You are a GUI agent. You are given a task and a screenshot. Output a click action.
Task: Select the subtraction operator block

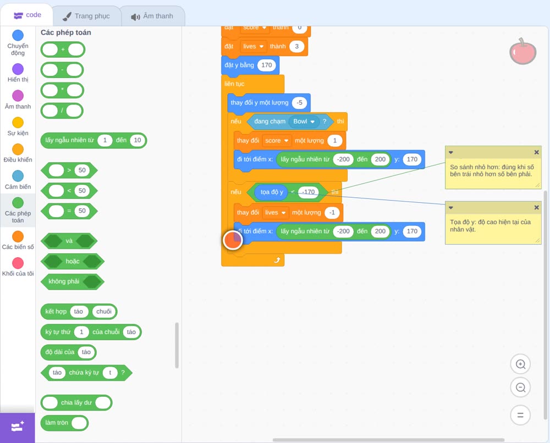tap(62, 70)
